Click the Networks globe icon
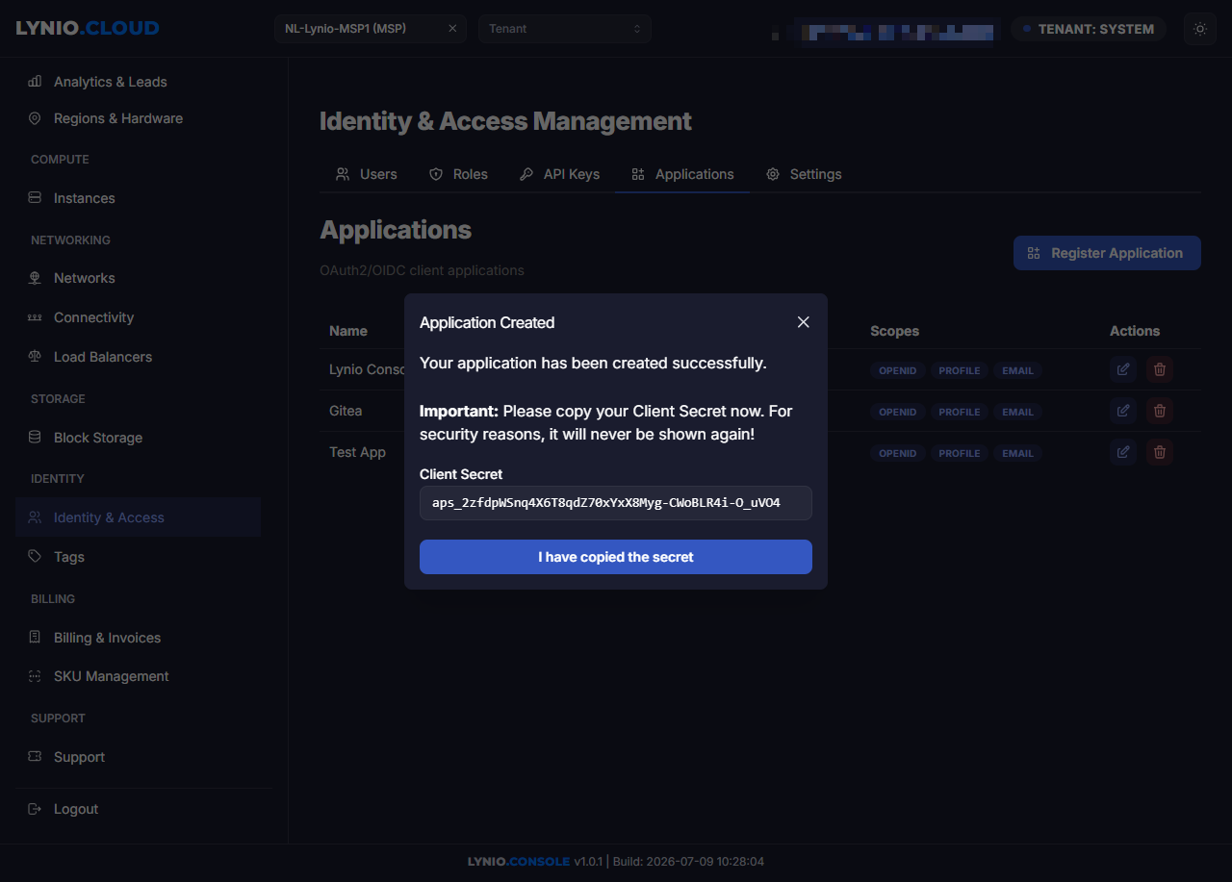The height and width of the screenshot is (882, 1232). 35,278
